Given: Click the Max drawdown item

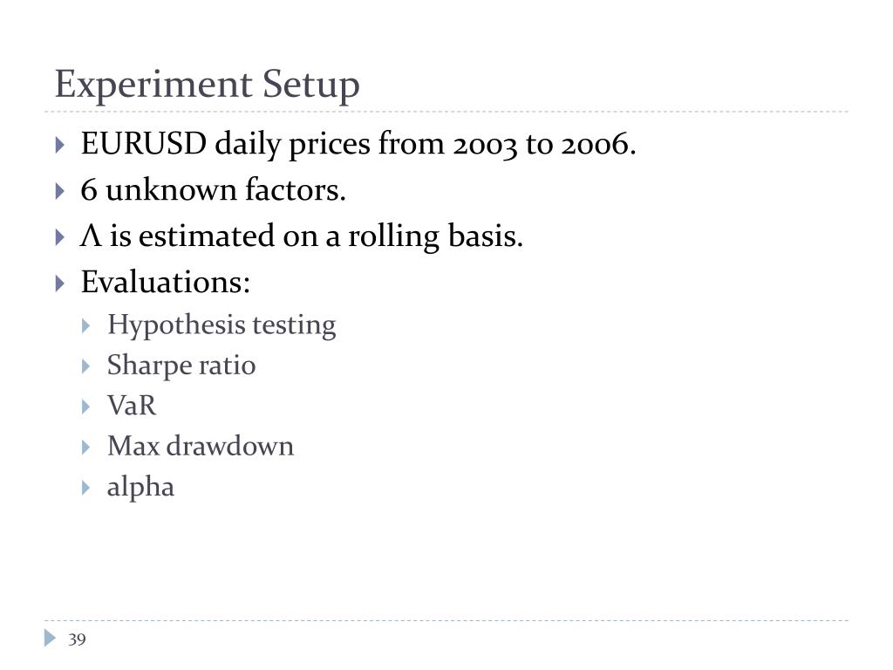Looking at the screenshot, I should [x=201, y=446].
